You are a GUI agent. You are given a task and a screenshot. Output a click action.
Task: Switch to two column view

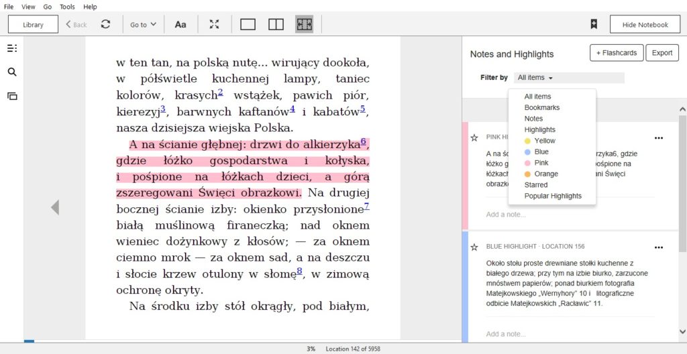pos(276,24)
